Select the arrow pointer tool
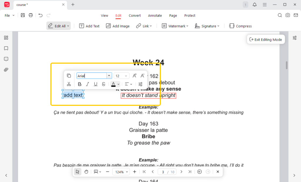Viewport: 301px width, 182px height. tap(78, 172)
